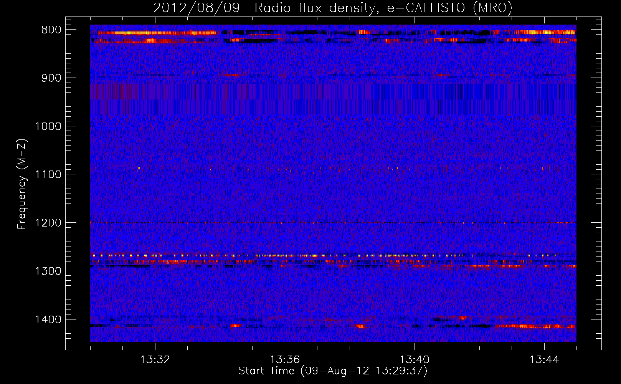Select the 1400 frequency tick label
The height and width of the screenshot is (384, 621).
[x=48, y=319]
